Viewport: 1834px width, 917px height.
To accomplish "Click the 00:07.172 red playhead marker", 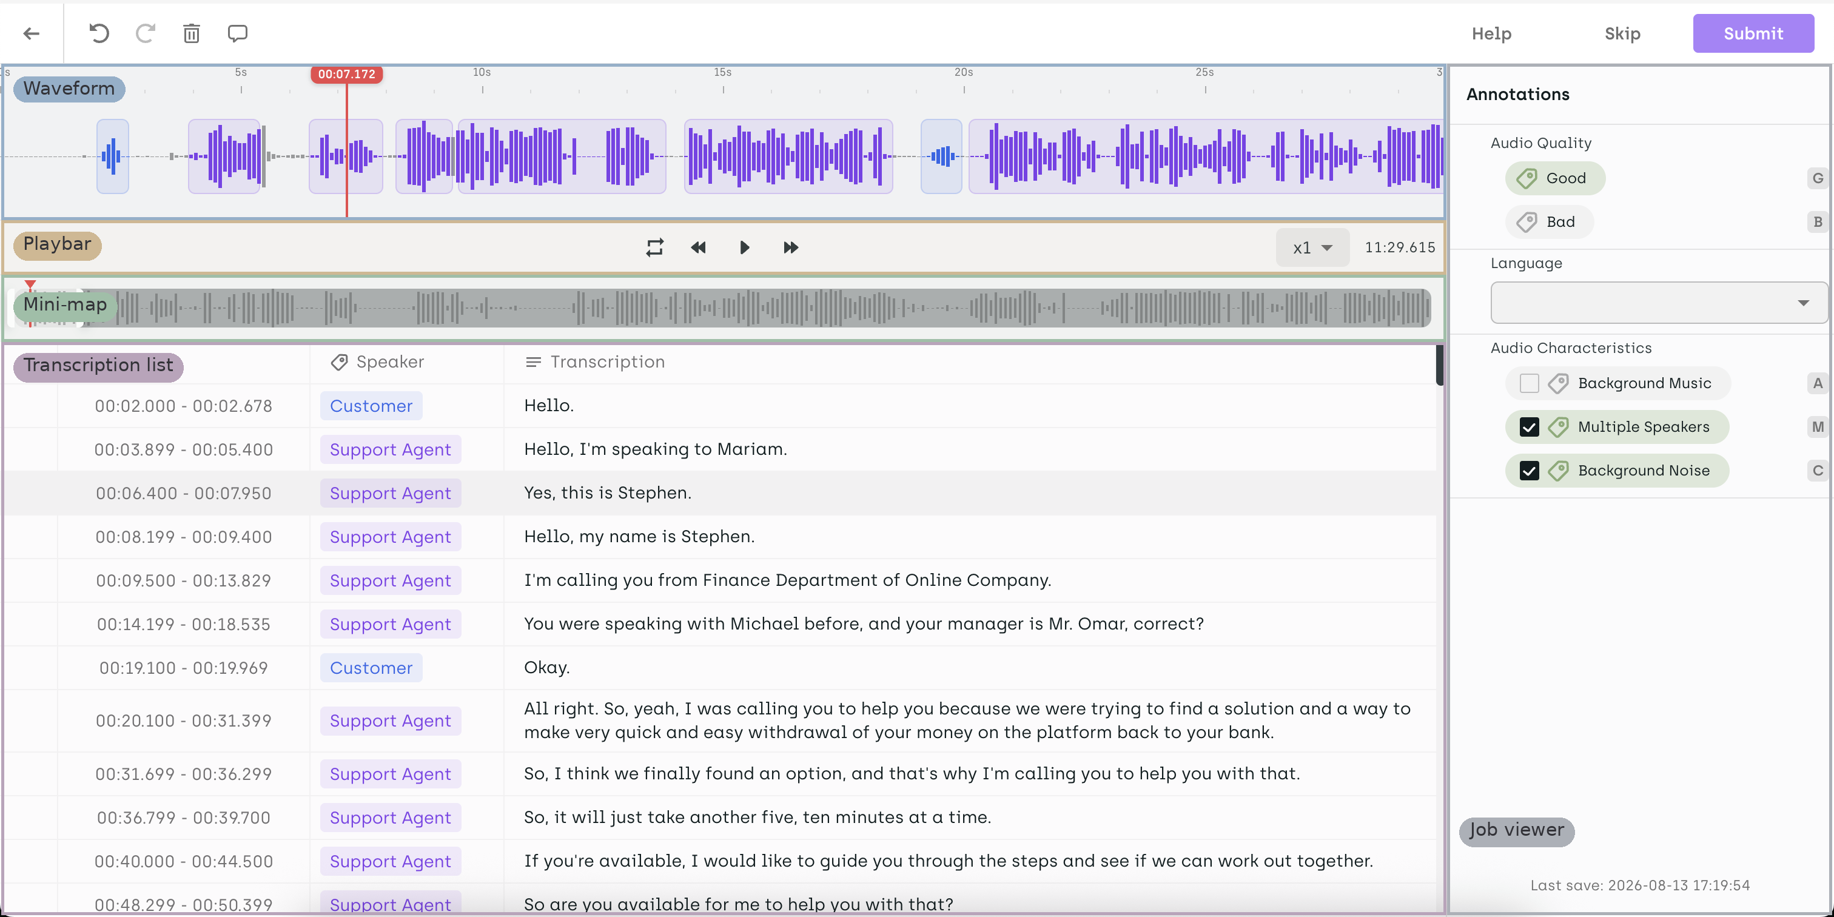I will (347, 74).
